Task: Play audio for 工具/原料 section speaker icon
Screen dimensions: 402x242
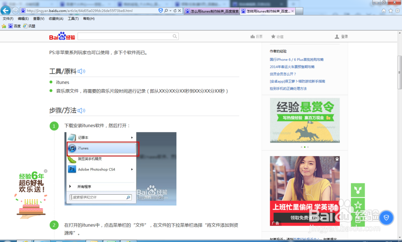Action: tap(81, 71)
